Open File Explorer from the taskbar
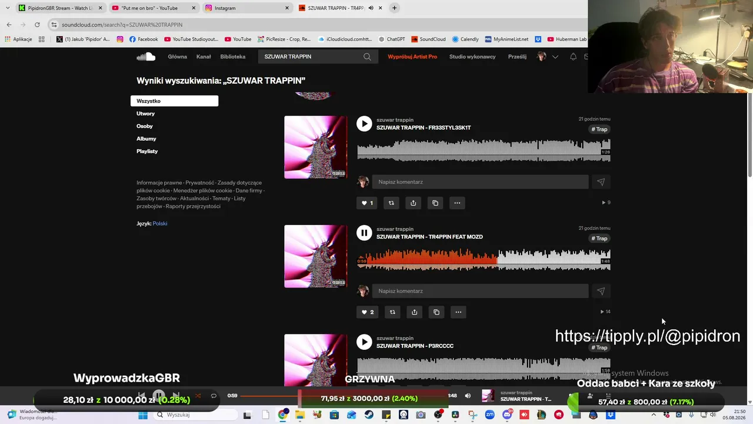The image size is (753, 424). pyautogui.click(x=300, y=415)
